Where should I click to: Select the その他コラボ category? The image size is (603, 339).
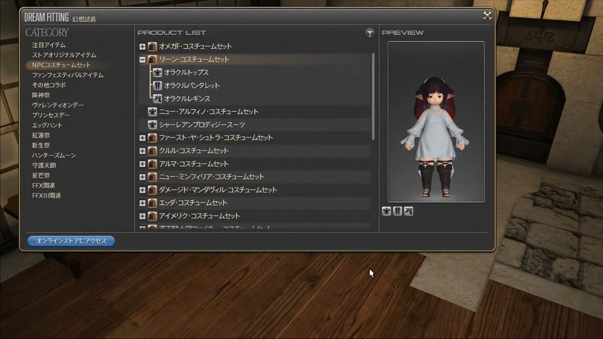click(x=49, y=85)
